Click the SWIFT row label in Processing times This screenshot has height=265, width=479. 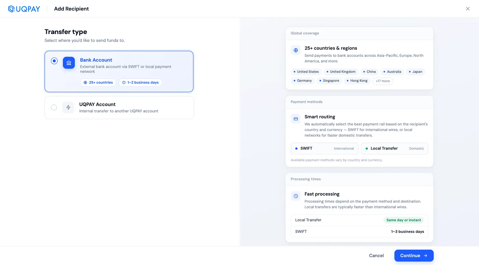click(x=301, y=232)
